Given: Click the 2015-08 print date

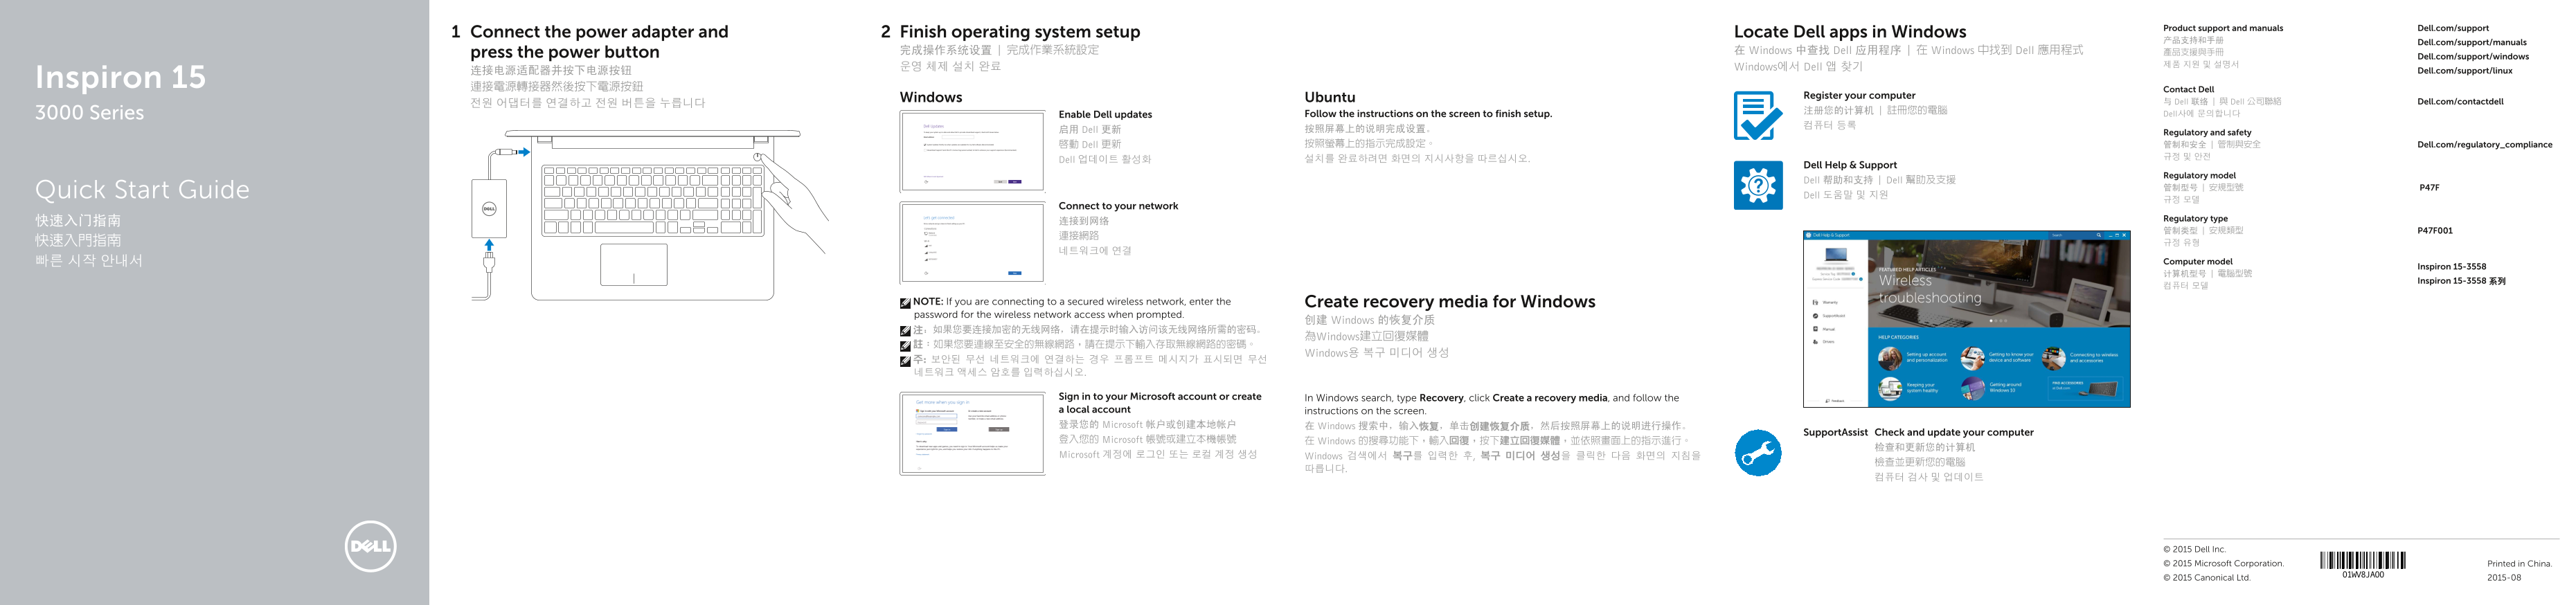Looking at the screenshot, I should click(x=2504, y=577).
